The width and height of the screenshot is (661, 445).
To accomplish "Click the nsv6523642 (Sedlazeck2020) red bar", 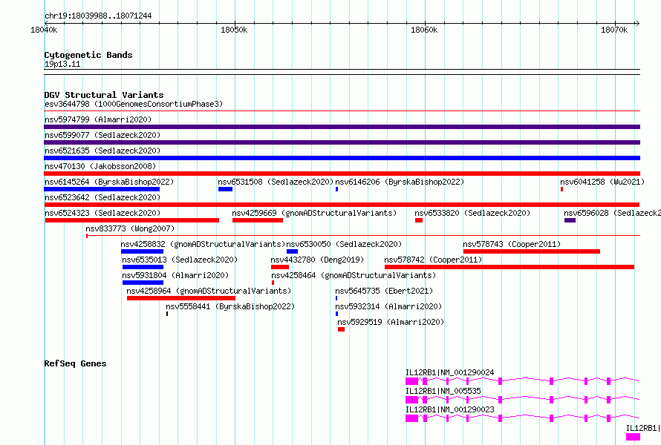I will [x=342, y=205].
